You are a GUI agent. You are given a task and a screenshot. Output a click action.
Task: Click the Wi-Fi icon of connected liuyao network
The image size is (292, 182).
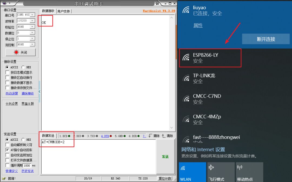coord(186,10)
